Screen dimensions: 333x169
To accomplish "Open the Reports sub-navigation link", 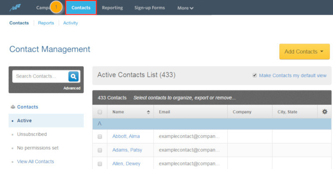I will point(46,23).
